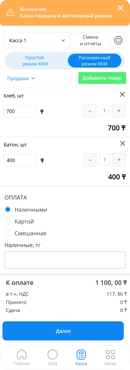Dismiss the autonomous mode warning banner

[x=121, y=8]
